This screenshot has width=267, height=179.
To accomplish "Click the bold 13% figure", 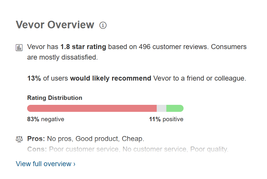I will (34, 78).
